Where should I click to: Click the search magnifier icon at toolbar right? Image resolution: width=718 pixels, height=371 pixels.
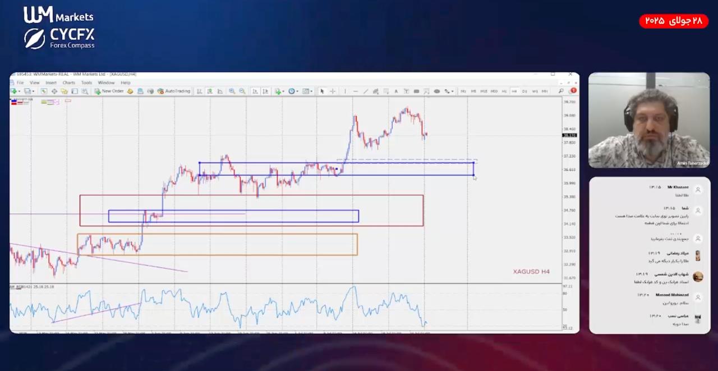click(x=561, y=91)
